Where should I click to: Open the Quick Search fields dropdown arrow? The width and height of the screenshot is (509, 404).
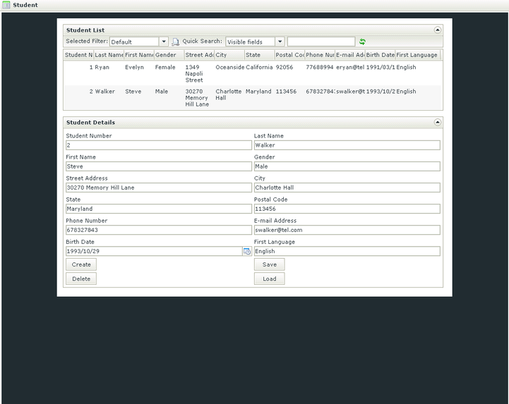(x=280, y=42)
